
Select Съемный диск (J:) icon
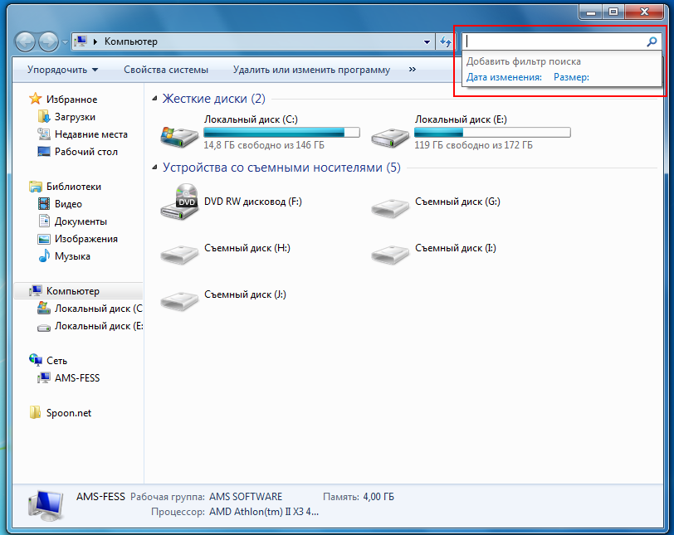click(x=179, y=300)
